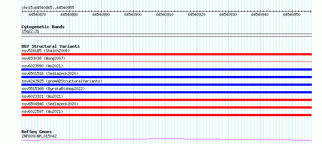
Task: Click ruler position 64540940
Action: point(260,14)
